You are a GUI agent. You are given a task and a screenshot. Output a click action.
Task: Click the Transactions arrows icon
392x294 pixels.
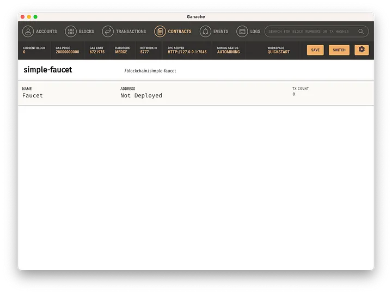[108, 32]
